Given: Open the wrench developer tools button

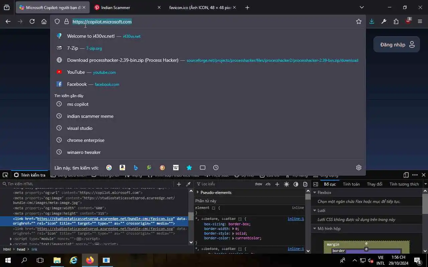Looking at the screenshot, I should (x=384, y=21).
